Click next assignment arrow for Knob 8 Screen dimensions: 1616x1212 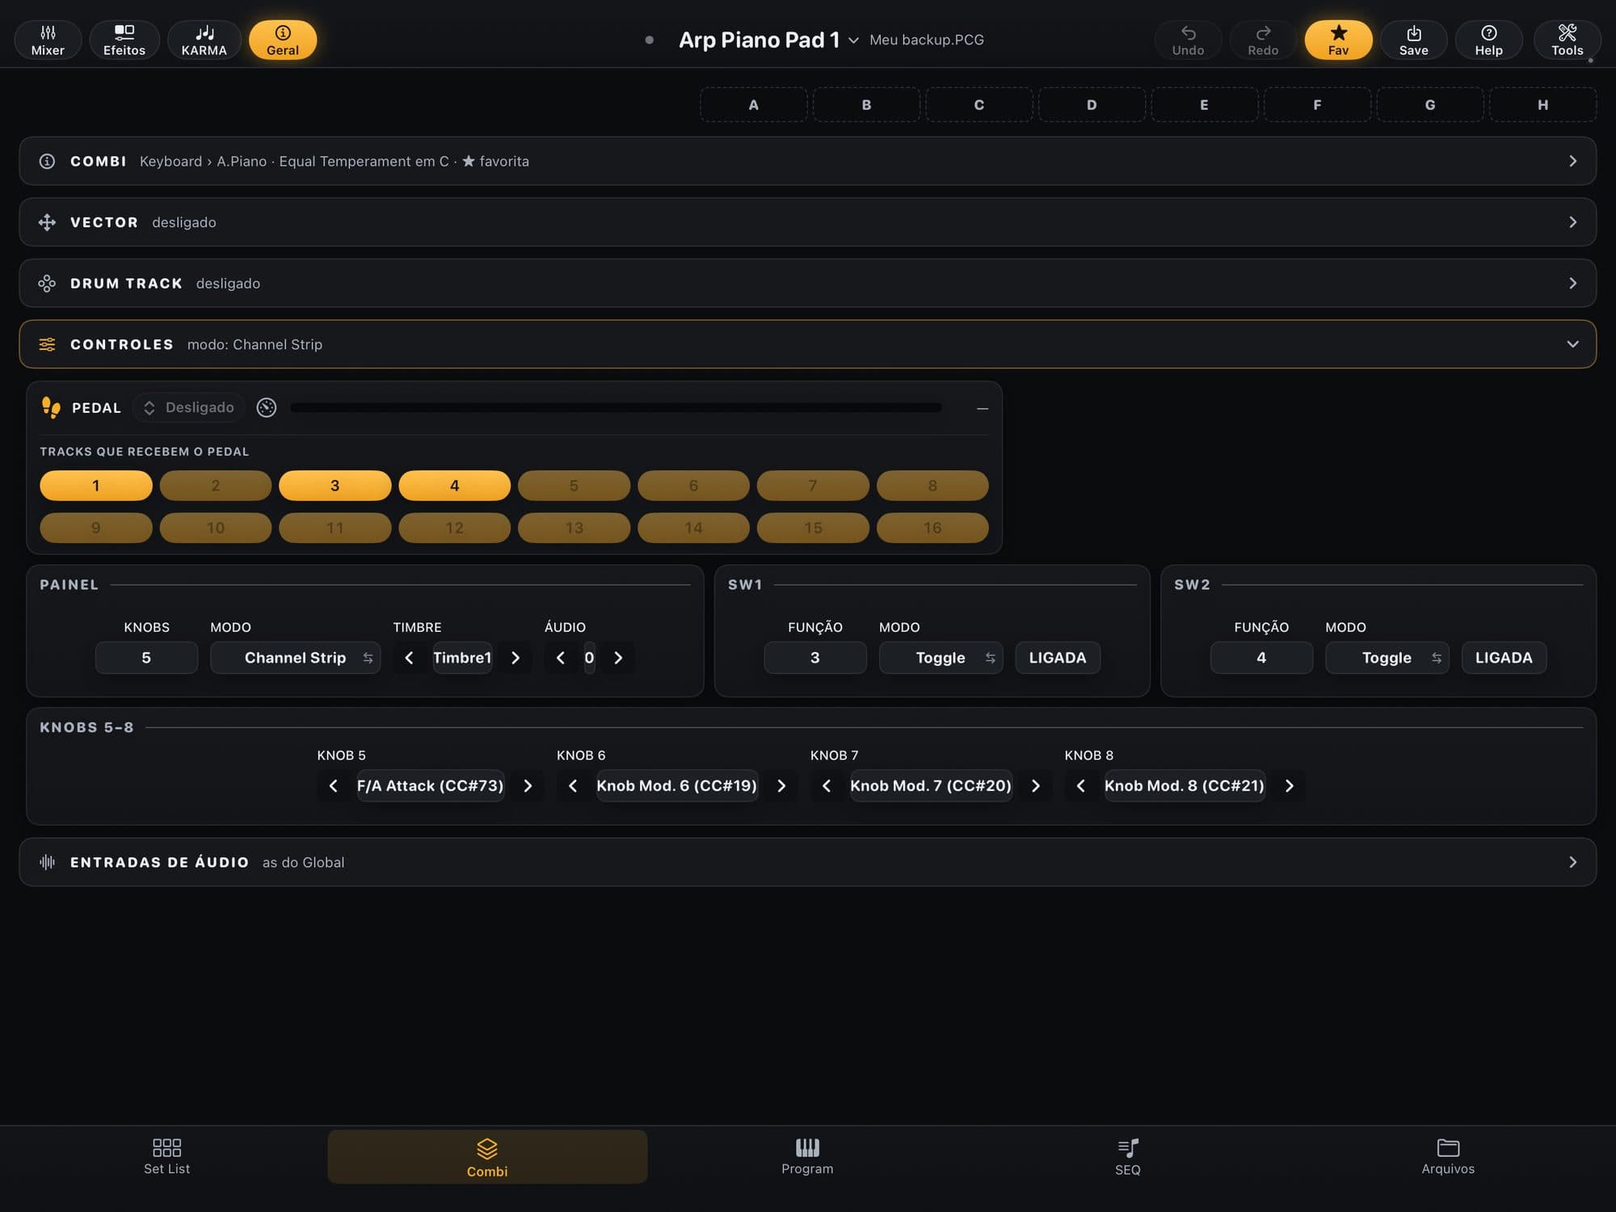[x=1290, y=786]
